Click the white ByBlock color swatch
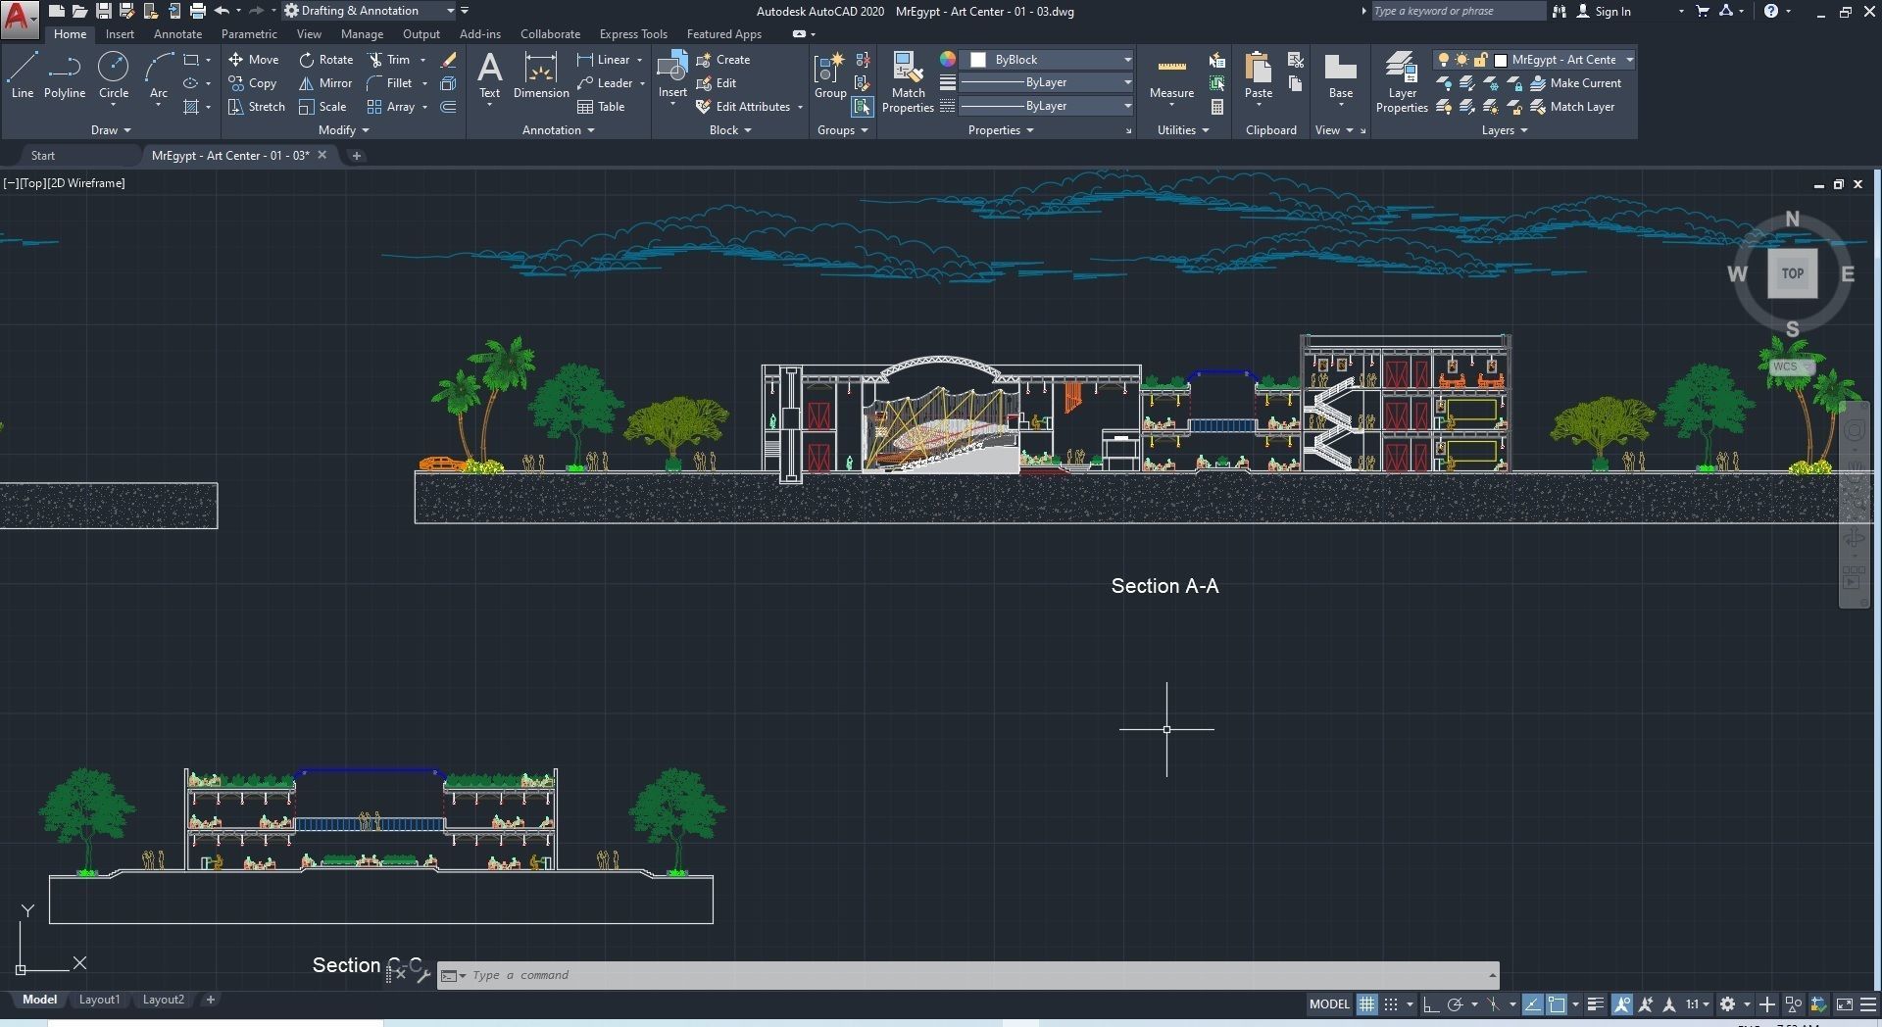 click(x=978, y=60)
